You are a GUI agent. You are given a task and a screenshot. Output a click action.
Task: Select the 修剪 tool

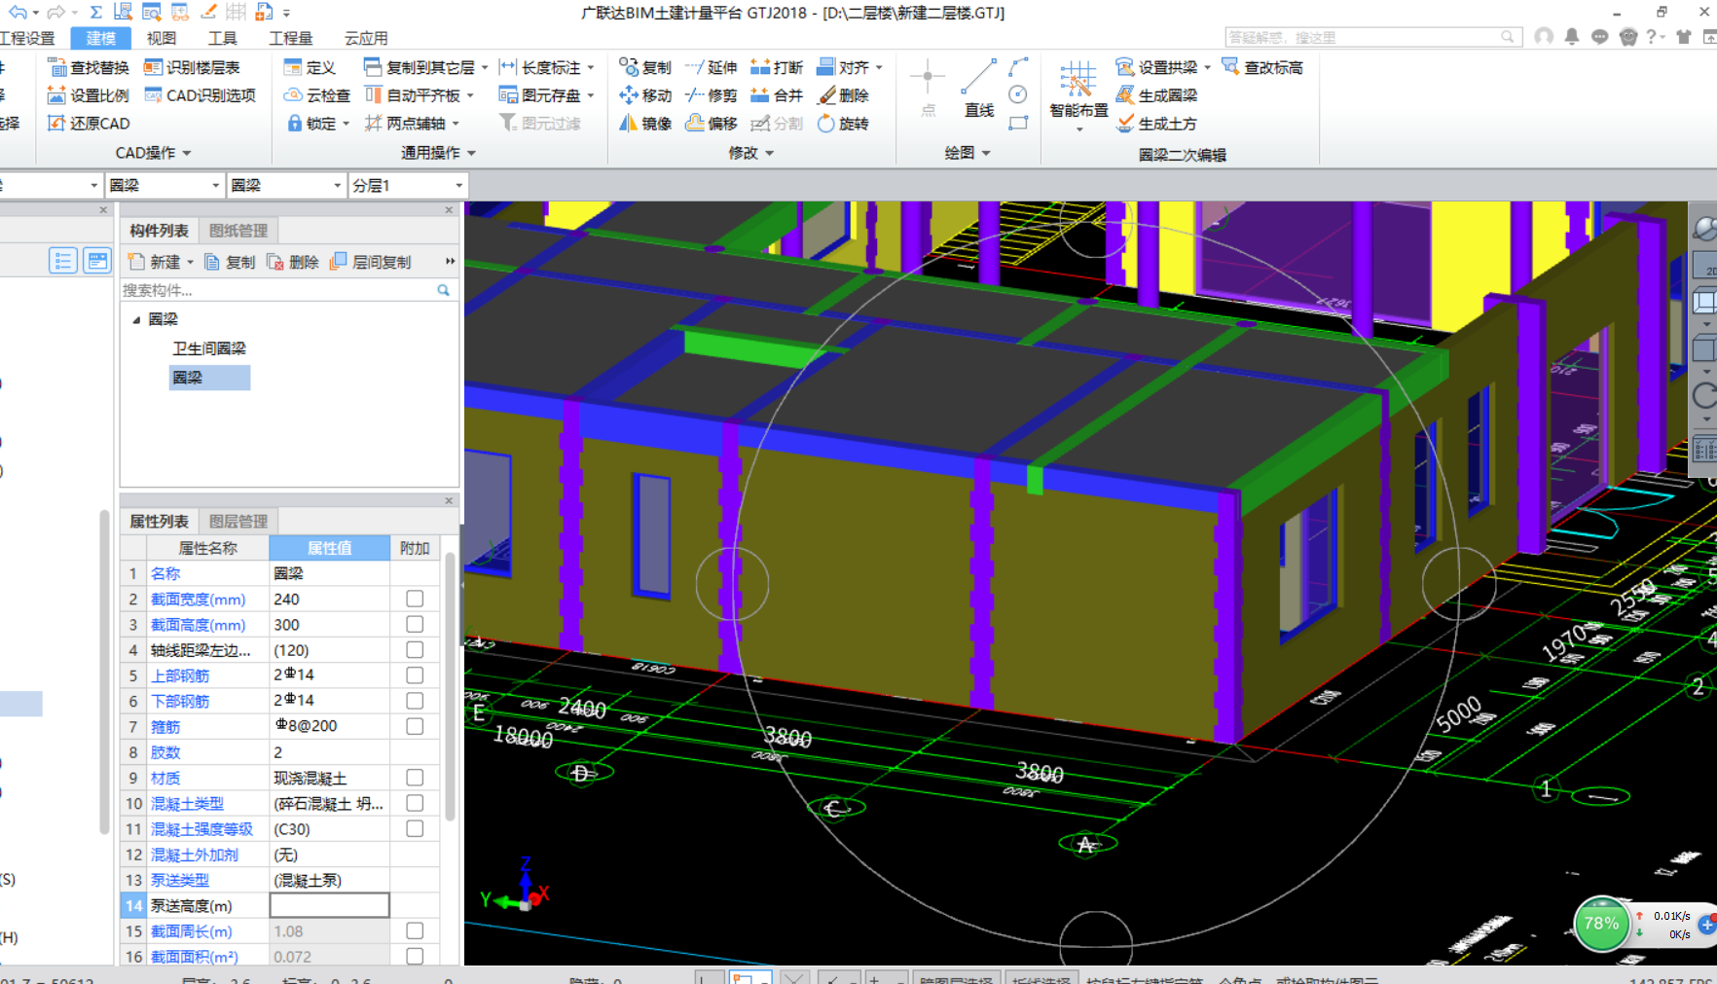click(x=712, y=95)
